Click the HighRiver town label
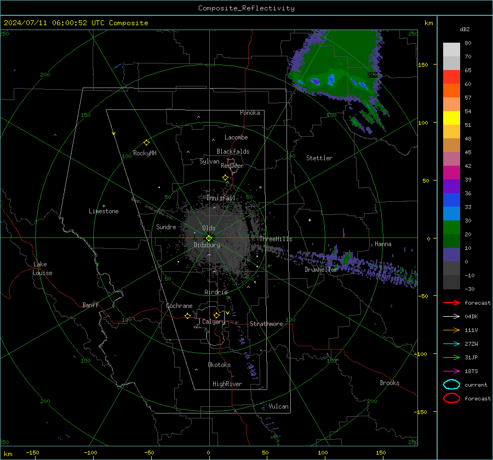This screenshot has width=493, height=460. (227, 384)
